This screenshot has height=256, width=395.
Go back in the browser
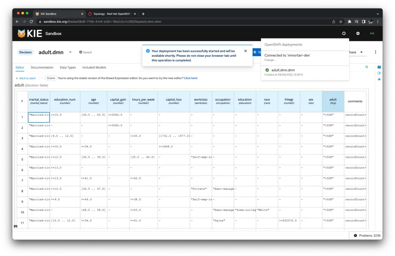[x=17, y=22]
